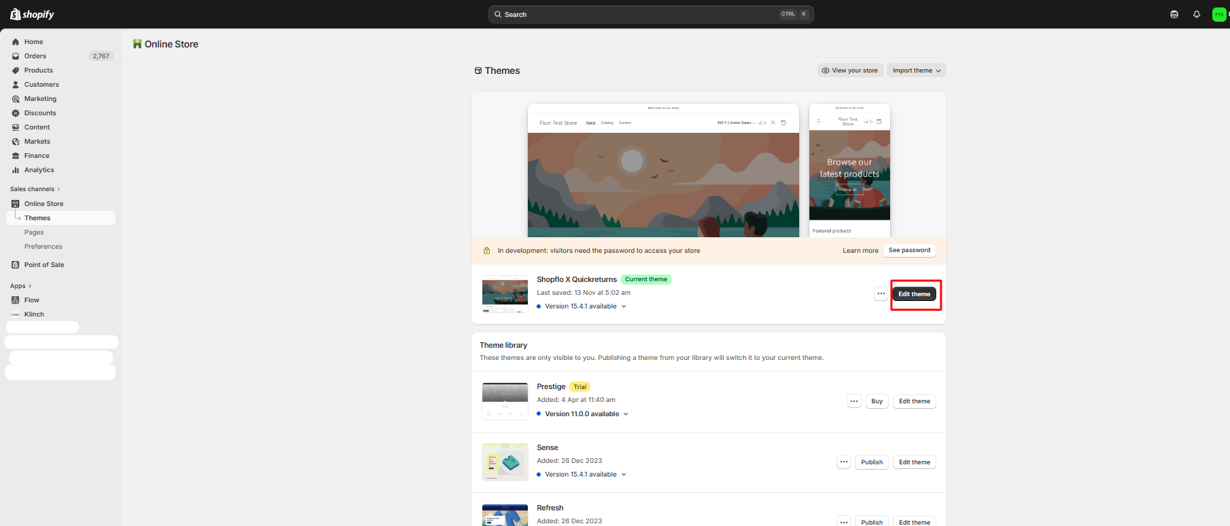This screenshot has height=526, width=1230.
Task: Click Learn more in password banner
Action: tap(860, 251)
